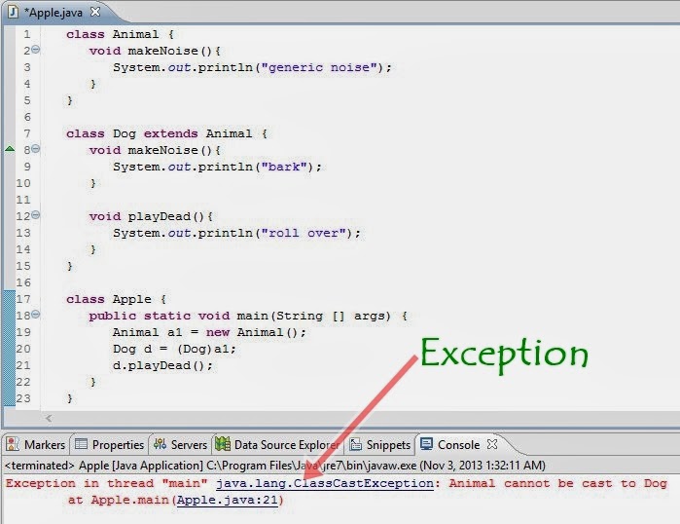Collapse the main method at line 18
The height and width of the screenshot is (524, 680).
pyautogui.click(x=36, y=315)
